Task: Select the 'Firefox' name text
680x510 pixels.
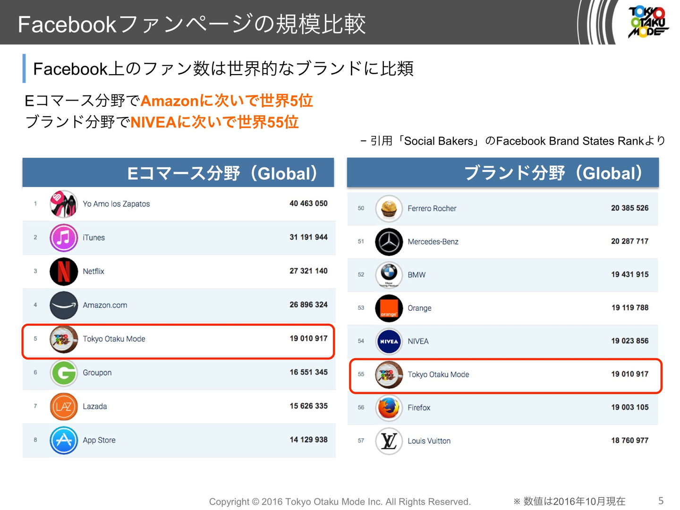Action: (419, 408)
